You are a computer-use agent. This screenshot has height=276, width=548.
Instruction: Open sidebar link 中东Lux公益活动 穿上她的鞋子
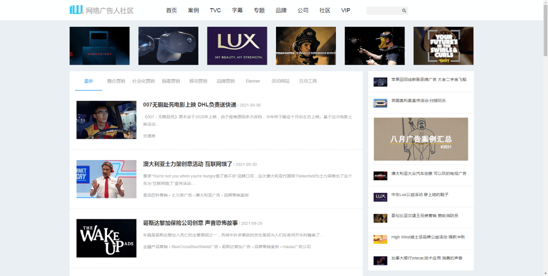(420, 194)
